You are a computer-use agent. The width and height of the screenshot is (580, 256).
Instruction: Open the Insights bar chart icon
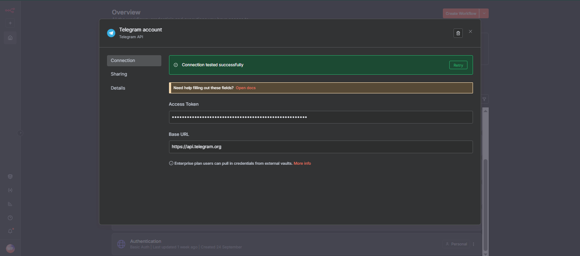pyautogui.click(x=10, y=204)
